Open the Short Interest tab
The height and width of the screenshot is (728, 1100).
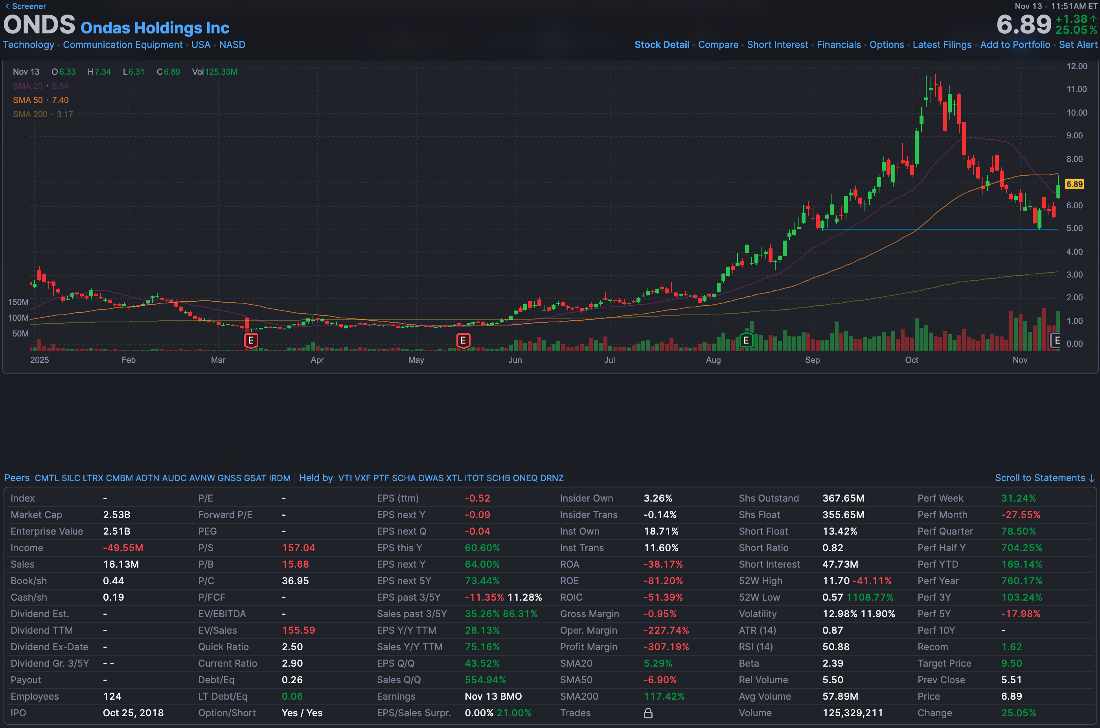(777, 44)
